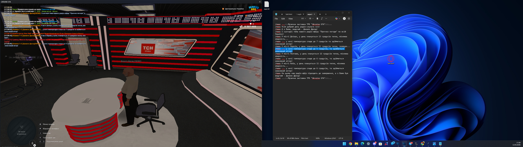The height and width of the screenshot is (147, 523).
Task: Open Notepad settings gear
Action: click(349, 18)
